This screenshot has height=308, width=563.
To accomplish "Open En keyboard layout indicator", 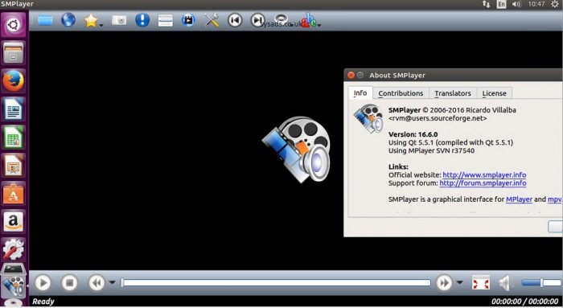I will [x=502, y=4].
